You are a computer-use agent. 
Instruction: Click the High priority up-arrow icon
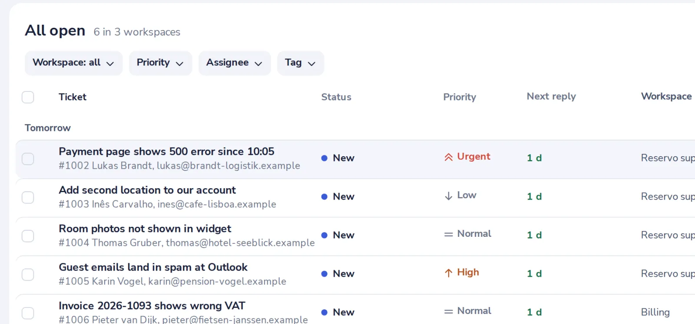pyautogui.click(x=448, y=273)
